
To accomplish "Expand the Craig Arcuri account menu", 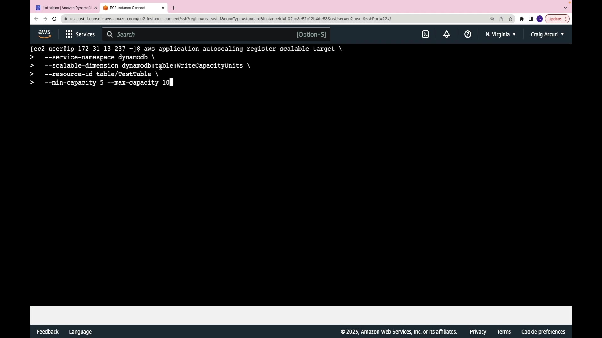I will (547, 34).
